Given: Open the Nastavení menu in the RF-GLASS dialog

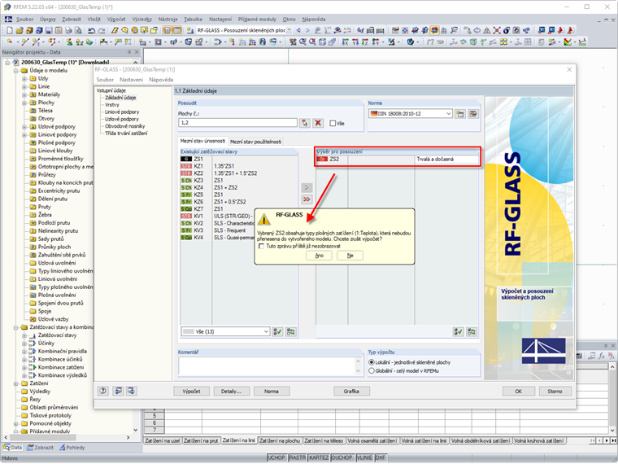Looking at the screenshot, I should (x=131, y=80).
